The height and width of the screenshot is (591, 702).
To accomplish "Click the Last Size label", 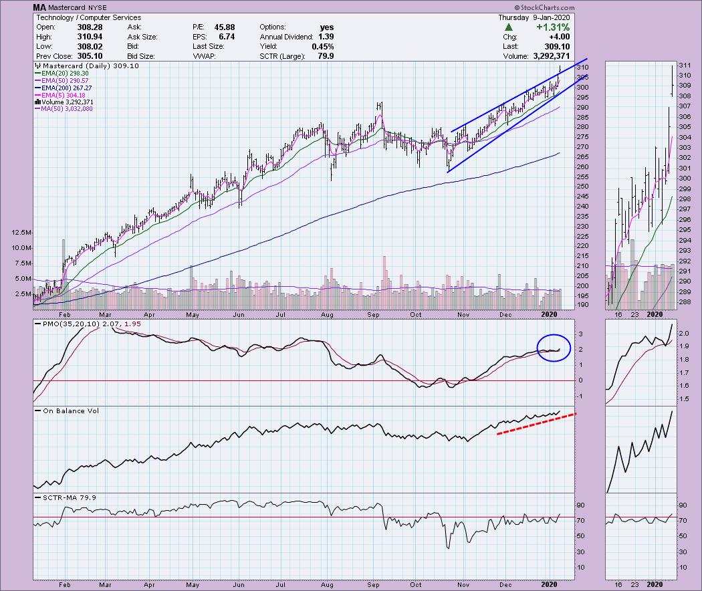I will (x=209, y=47).
